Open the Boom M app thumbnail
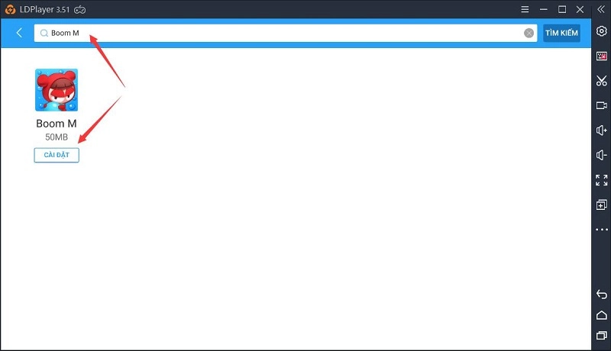This screenshot has height=351, width=611. point(57,90)
